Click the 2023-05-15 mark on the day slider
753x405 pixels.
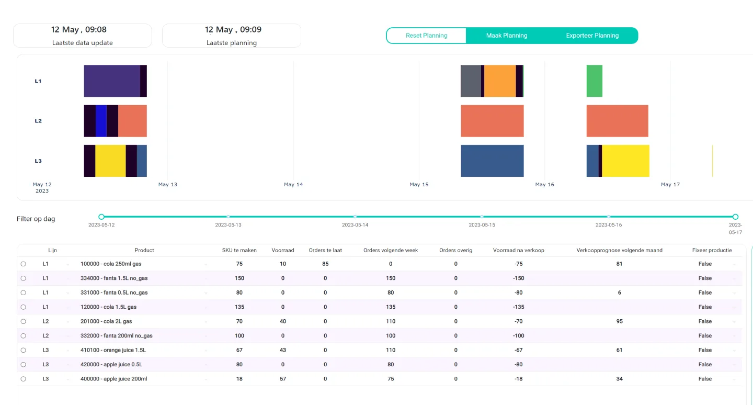(482, 217)
